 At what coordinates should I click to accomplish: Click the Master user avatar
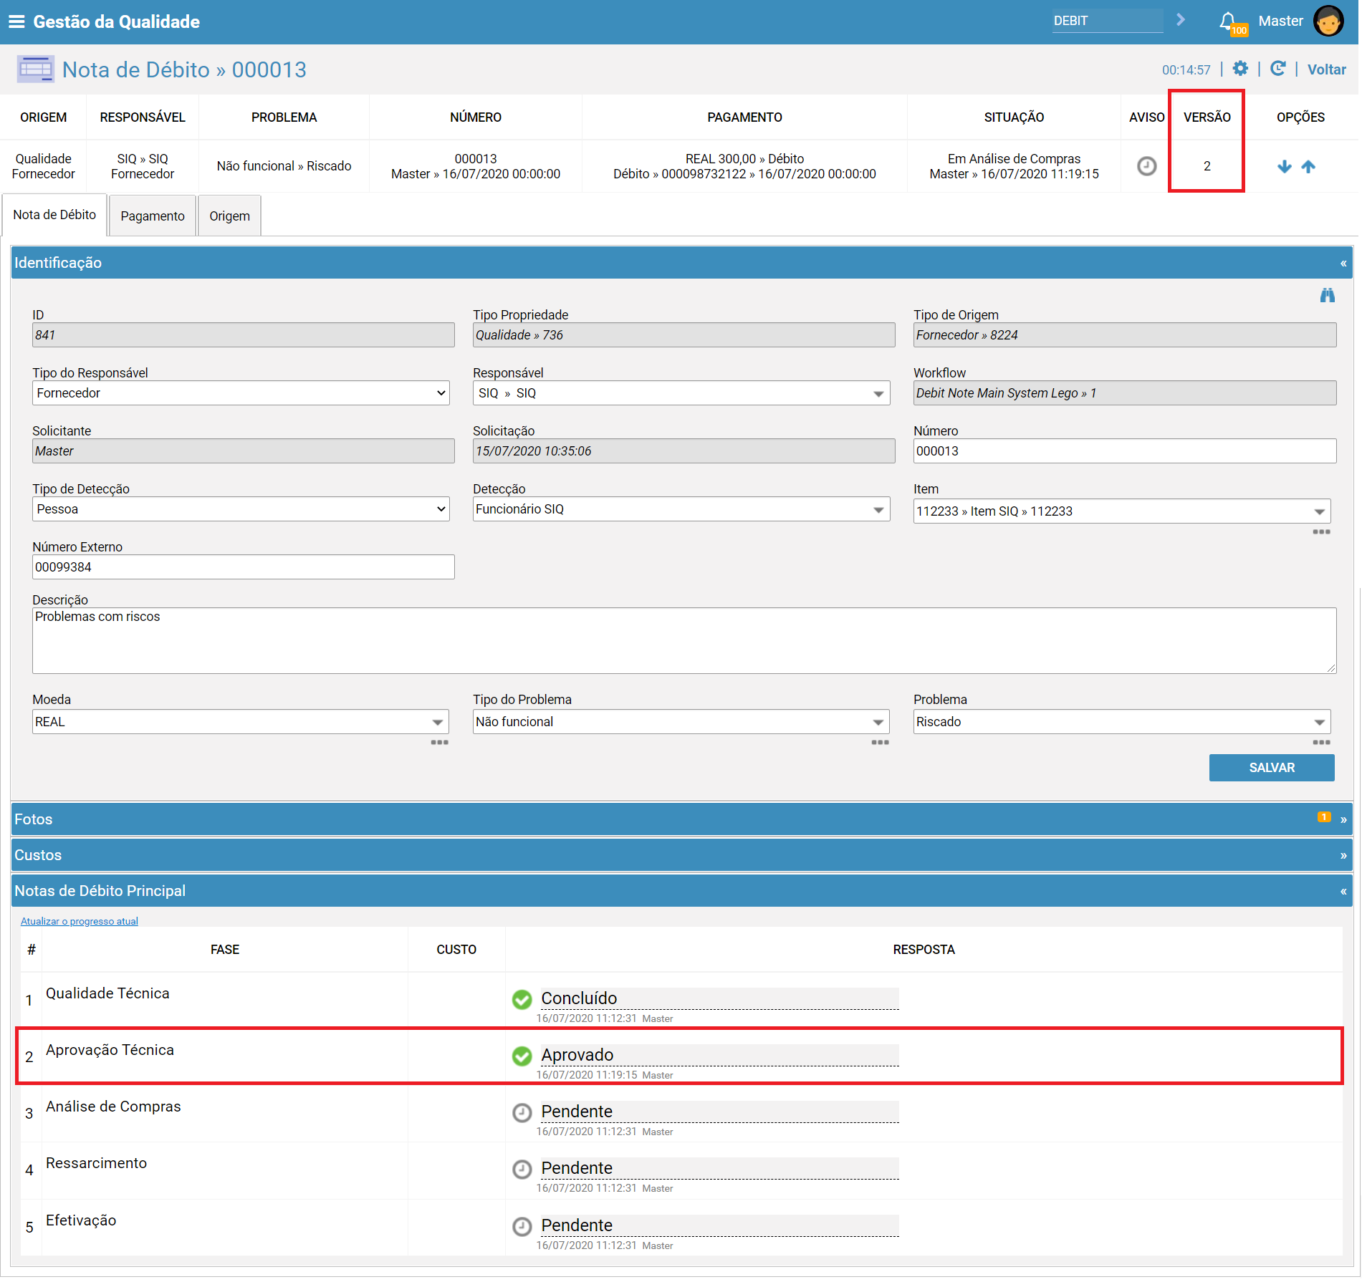[1329, 21]
